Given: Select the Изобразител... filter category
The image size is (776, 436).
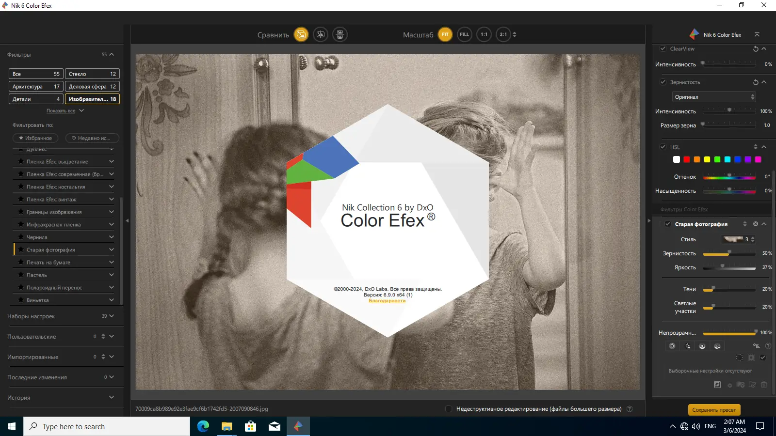Looking at the screenshot, I should tap(92, 99).
